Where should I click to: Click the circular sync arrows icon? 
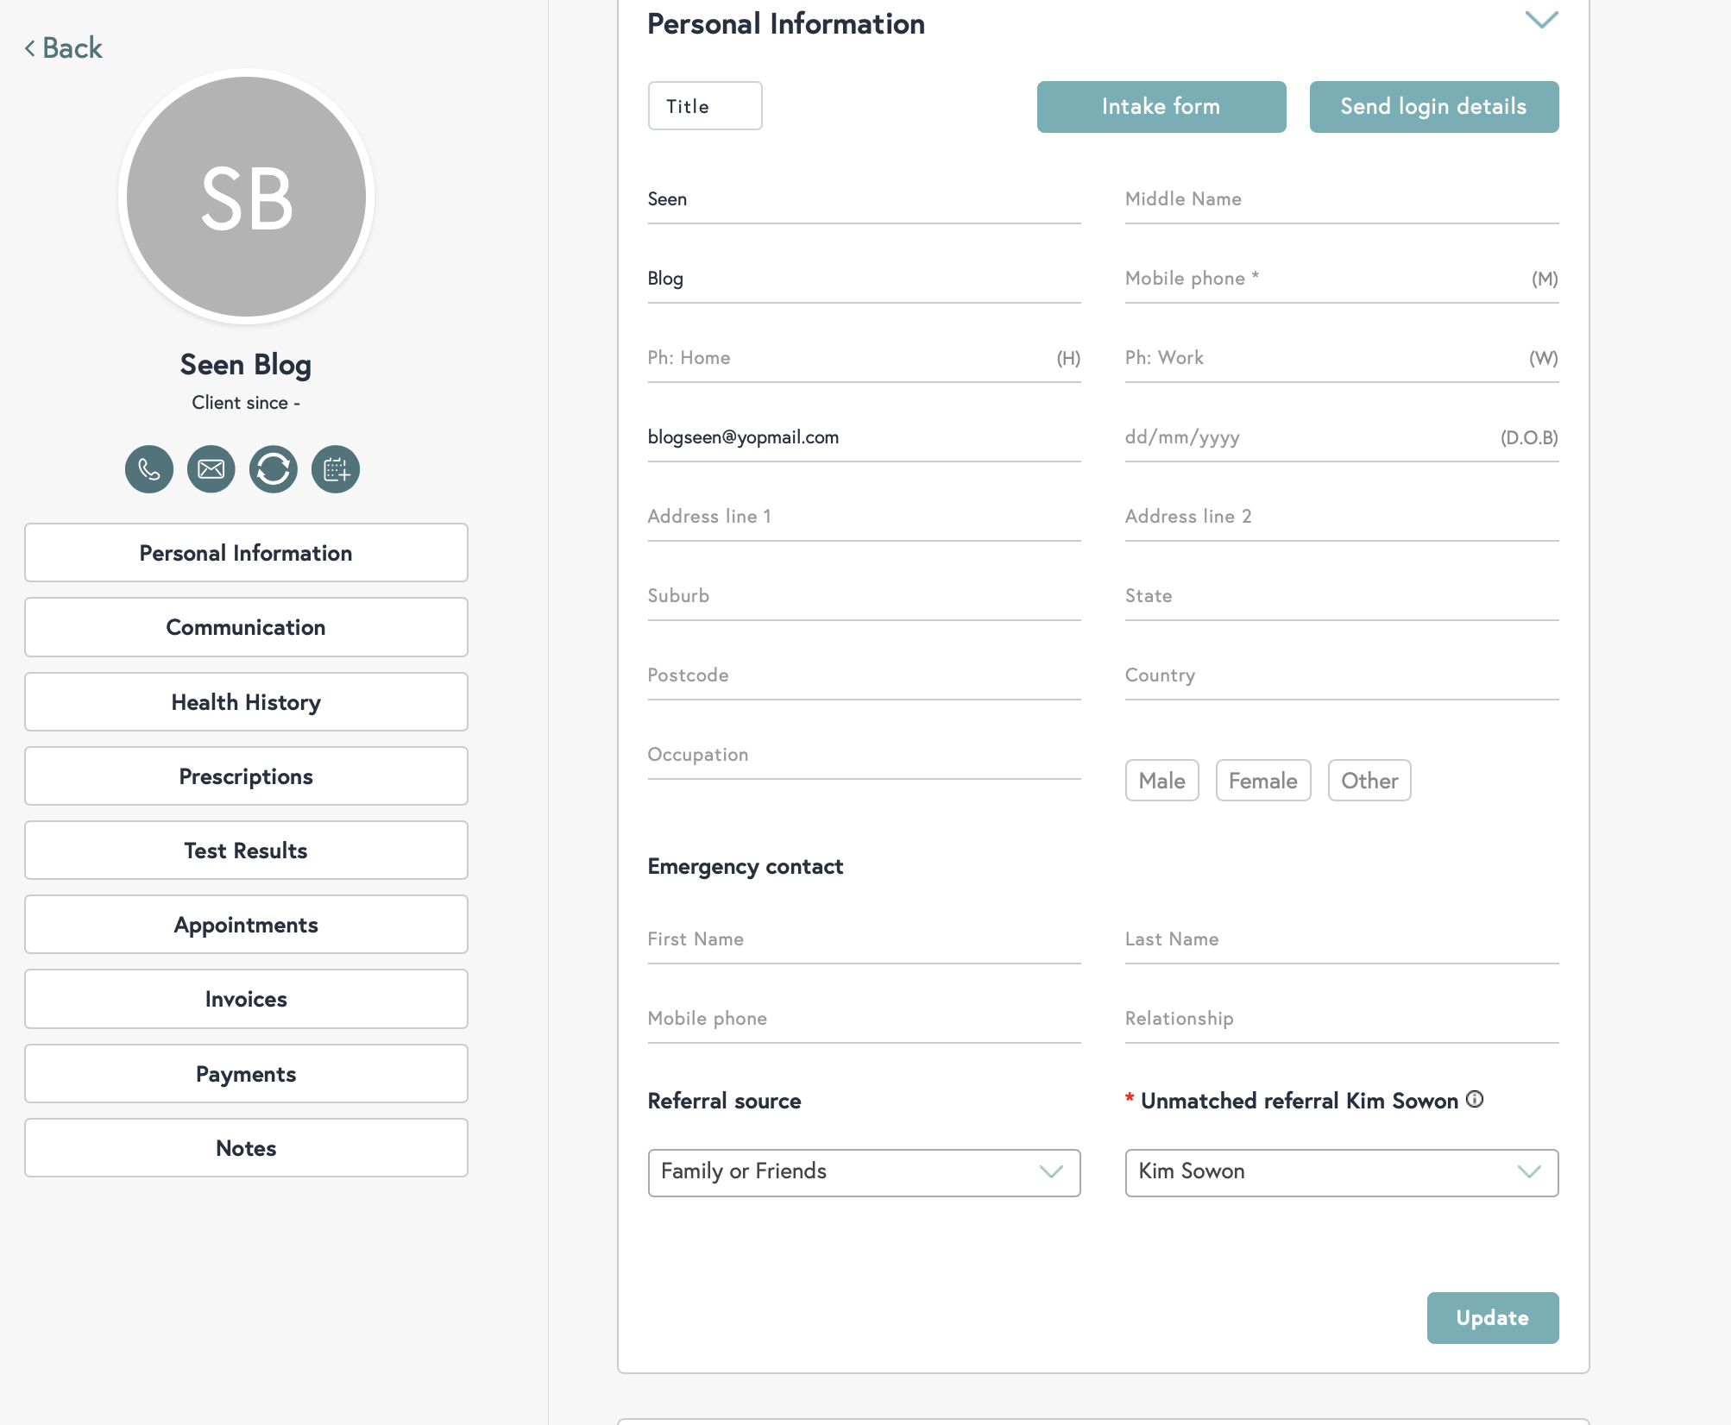(274, 469)
